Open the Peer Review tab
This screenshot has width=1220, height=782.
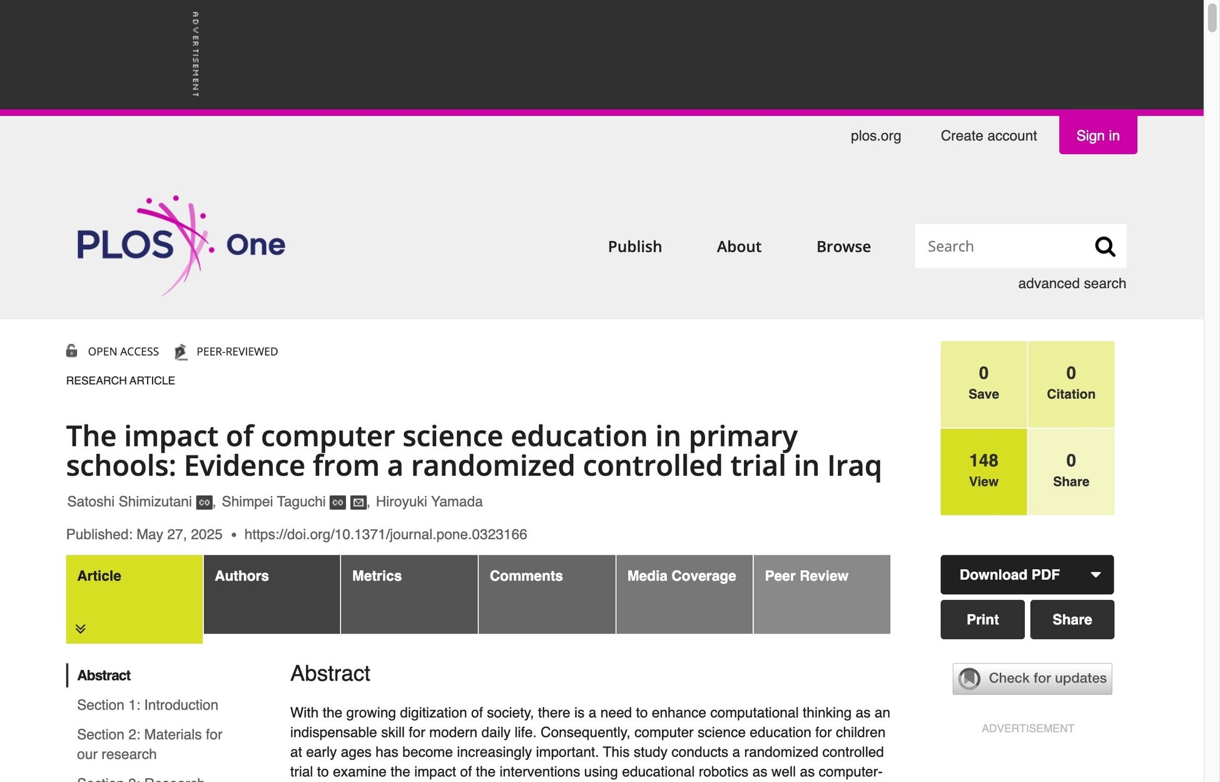click(x=806, y=576)
